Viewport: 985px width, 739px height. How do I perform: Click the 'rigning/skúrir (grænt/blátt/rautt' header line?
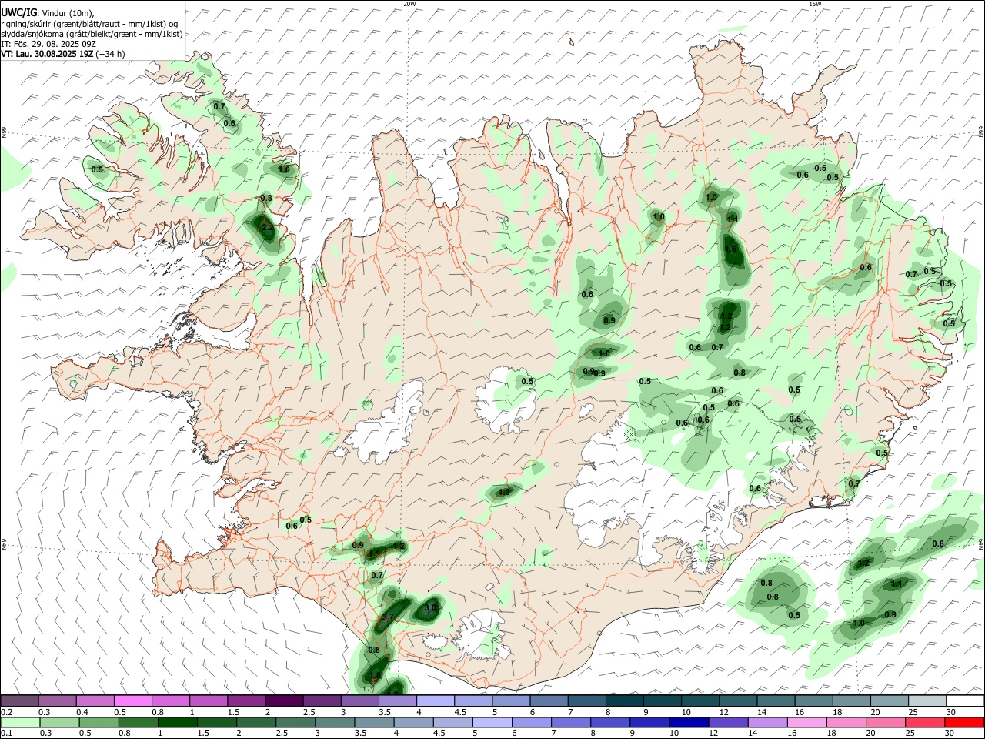(x=89, y=23)
